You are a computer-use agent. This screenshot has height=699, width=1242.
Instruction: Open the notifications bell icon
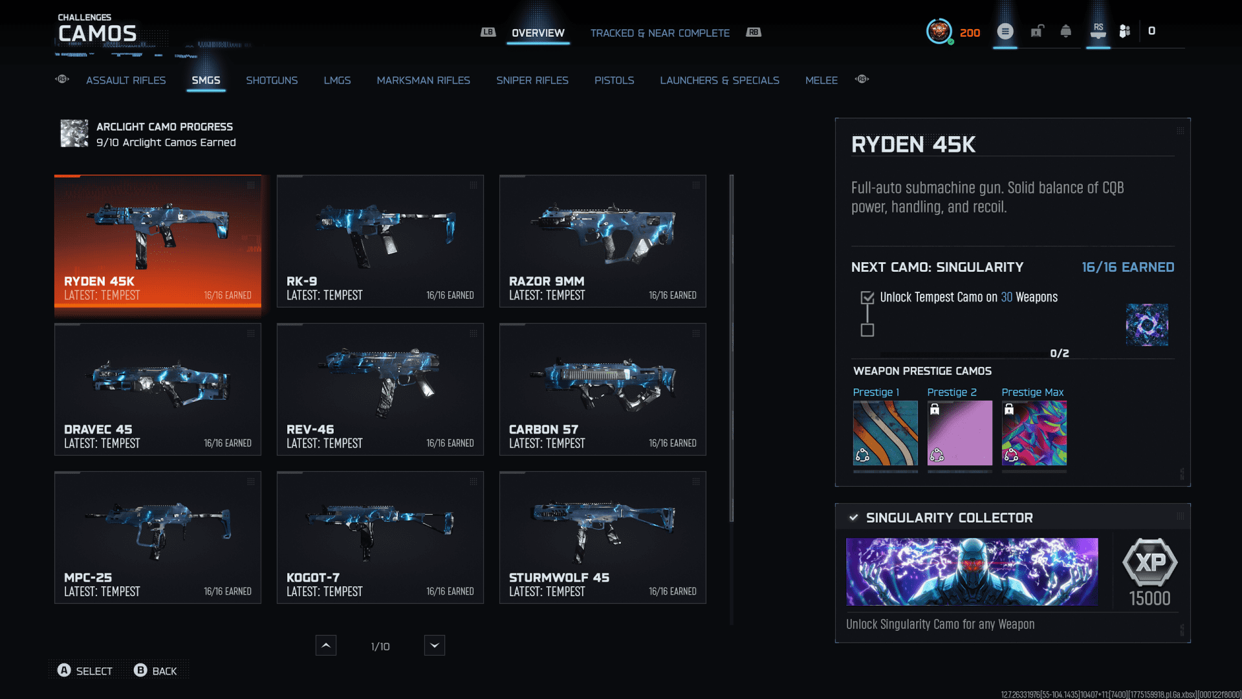(1065, 31)
